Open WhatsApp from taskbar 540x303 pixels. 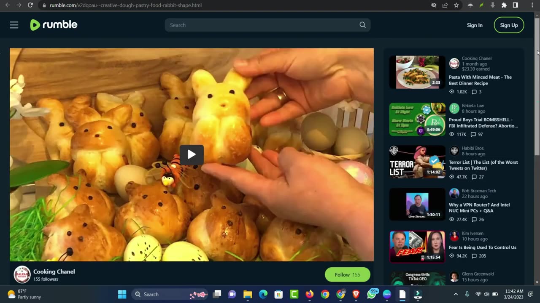(372, 294)
